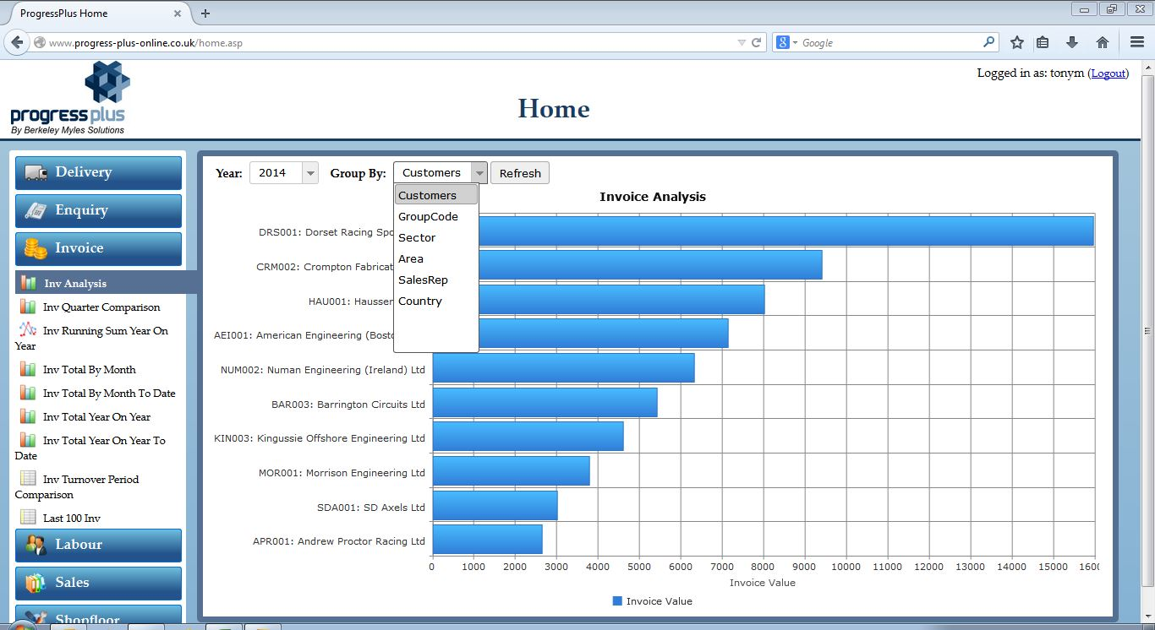This screenshot has height=630, width=1155.
Task: Click the Last 100 Inv table icon
Action: 28,518
